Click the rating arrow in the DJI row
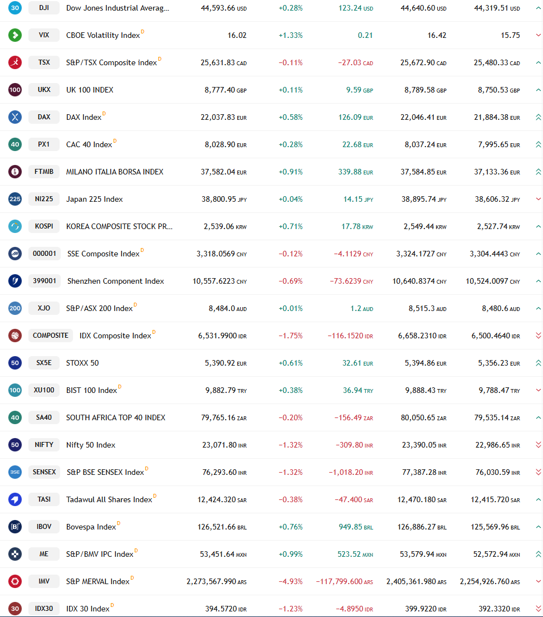Screen dimensions: 543x617 (539, 8)
